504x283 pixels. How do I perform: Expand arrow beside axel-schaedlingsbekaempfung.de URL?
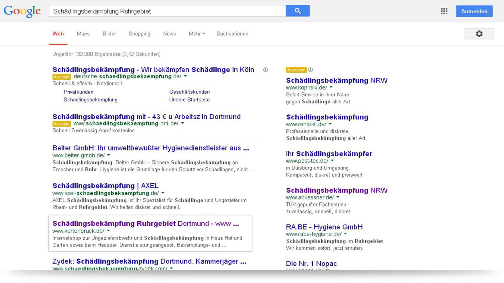163,193
